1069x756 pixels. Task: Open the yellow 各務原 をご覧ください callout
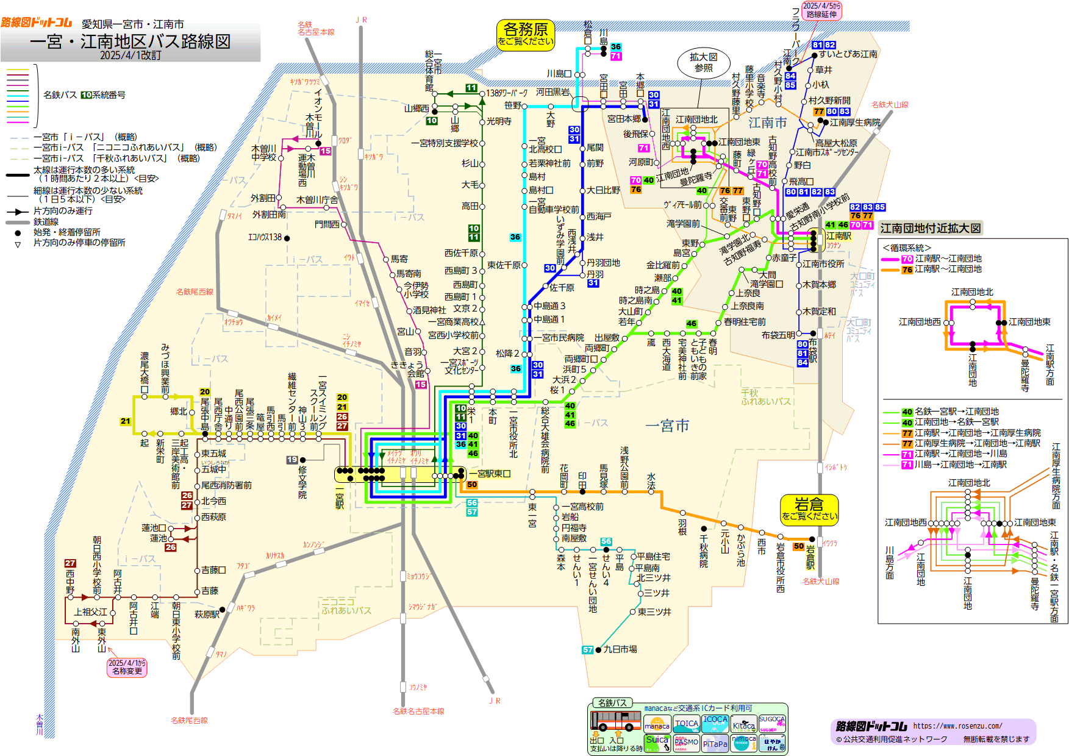[526, 34]
